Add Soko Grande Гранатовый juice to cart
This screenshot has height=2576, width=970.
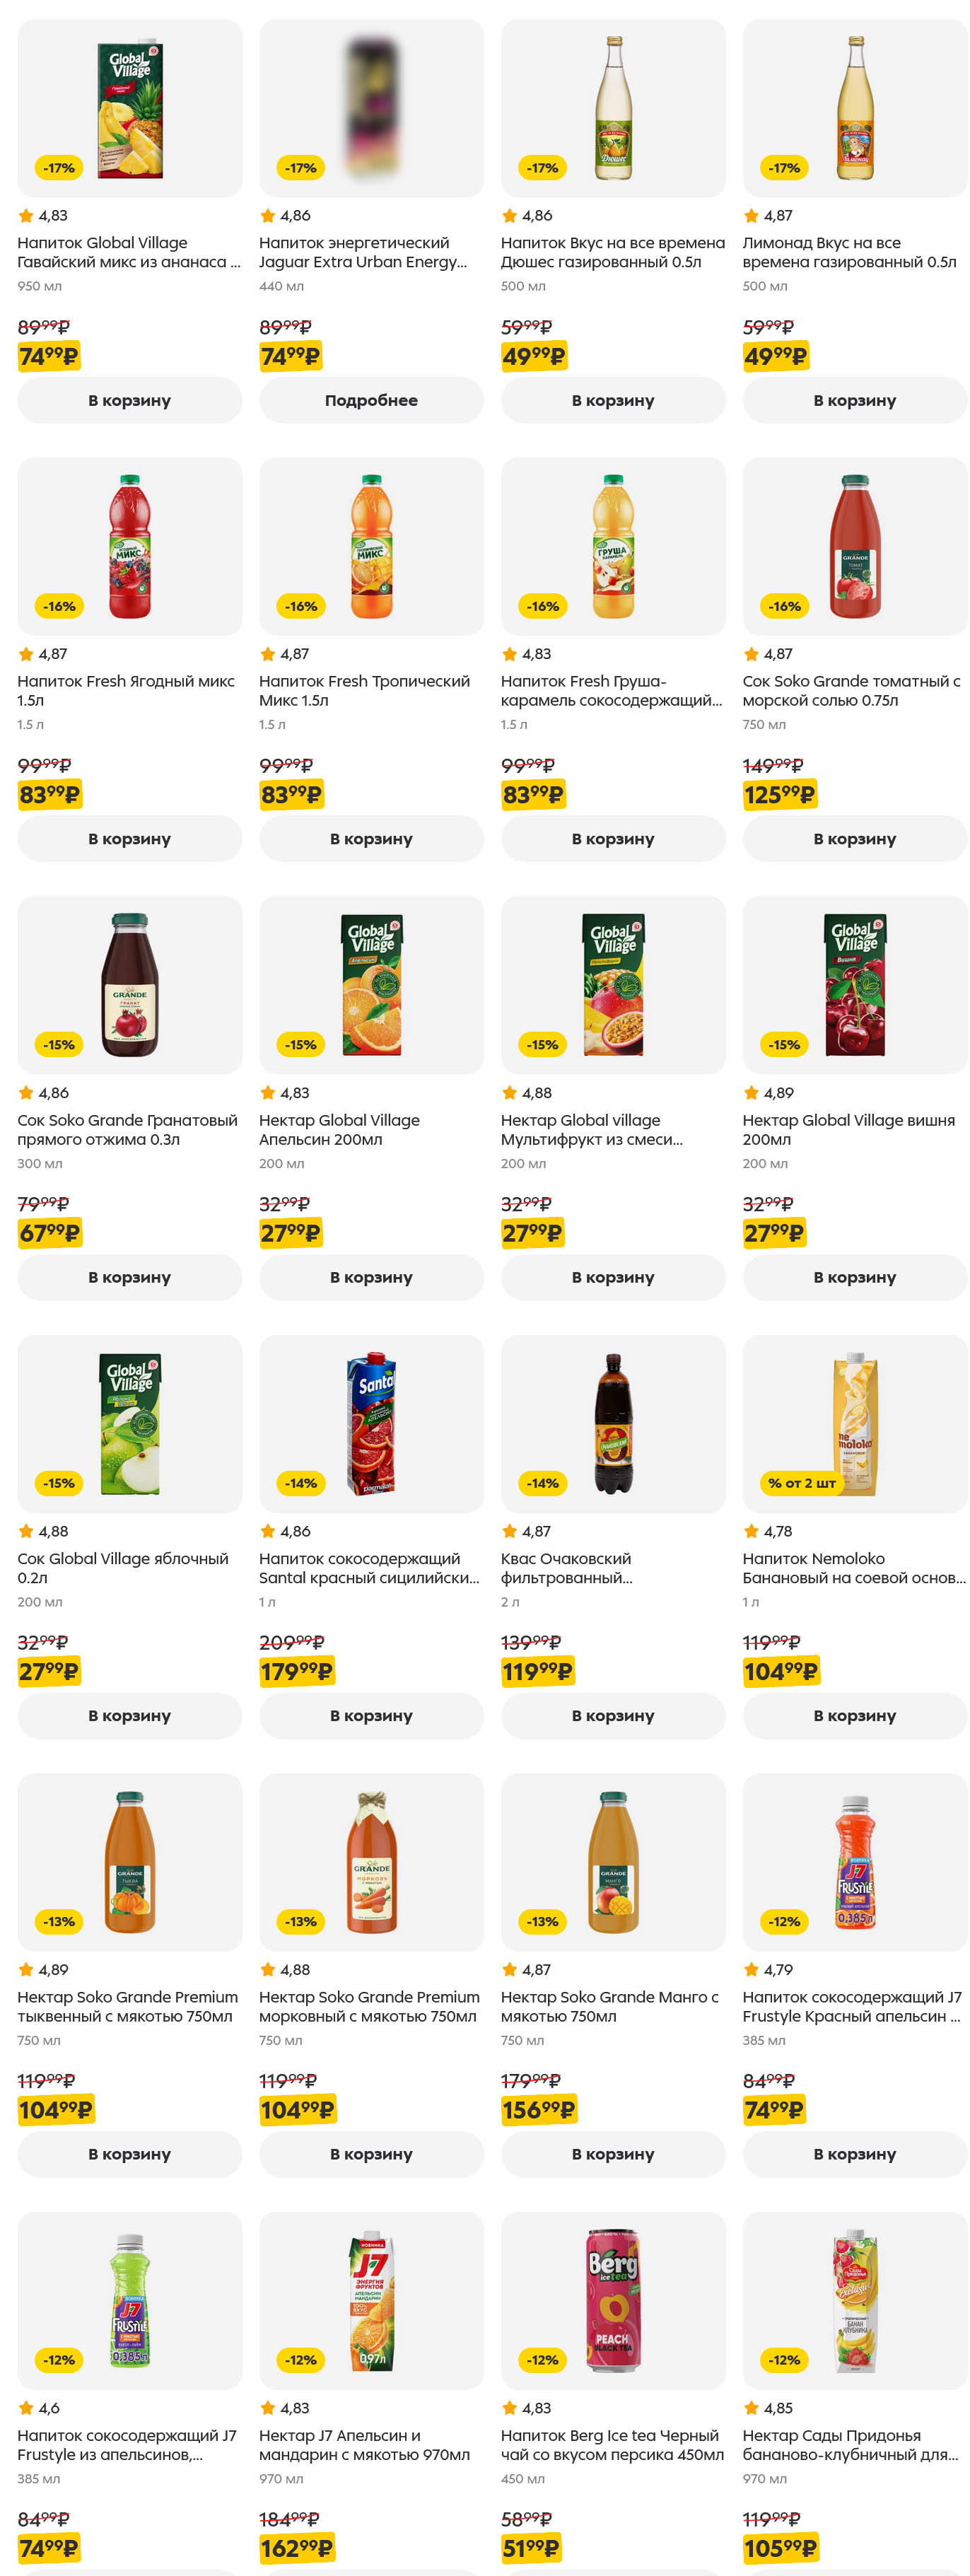click(129, 1277)
